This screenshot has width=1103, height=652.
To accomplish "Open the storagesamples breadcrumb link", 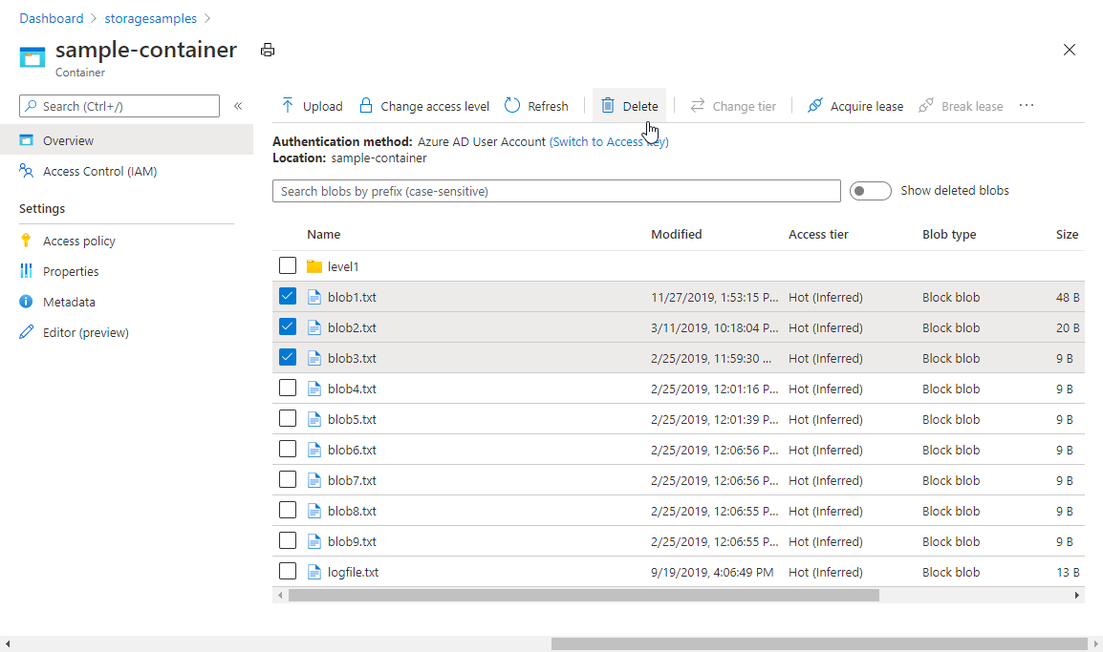I will [150, 17].
